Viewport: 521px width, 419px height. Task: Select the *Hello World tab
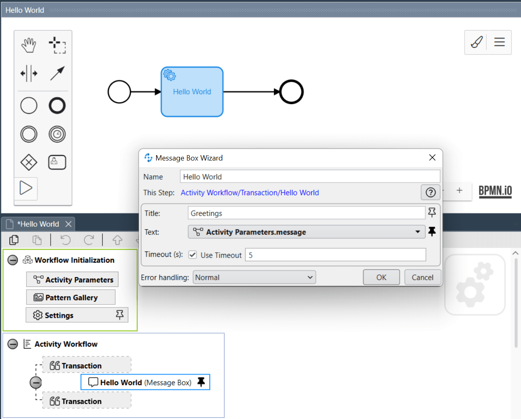point(39,224)
